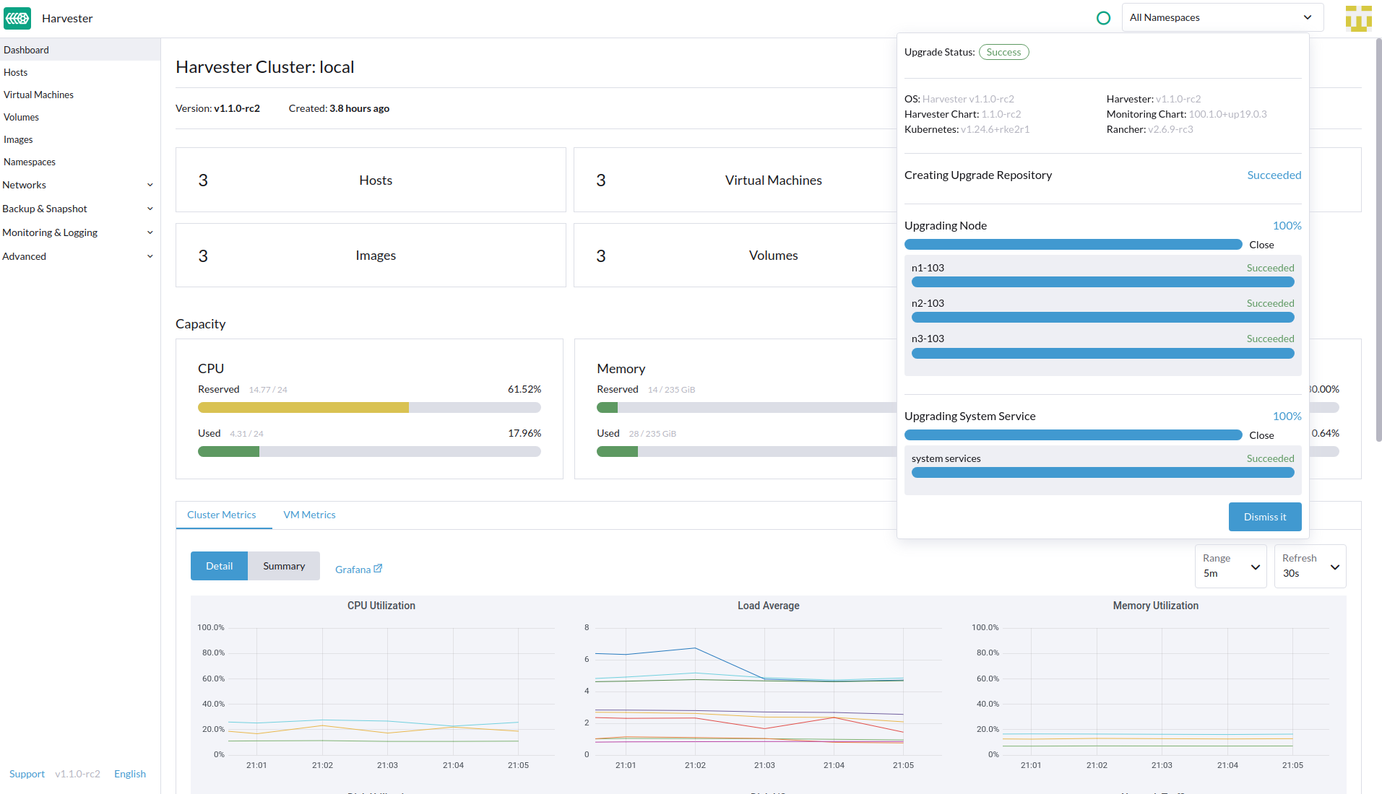Click the Monitoring Chart version text
Image resolution: width=1382 pixels, height=794 pixels.
click(1227, 114)
